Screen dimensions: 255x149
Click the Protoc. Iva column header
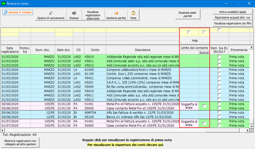click(x=25, y=50)
